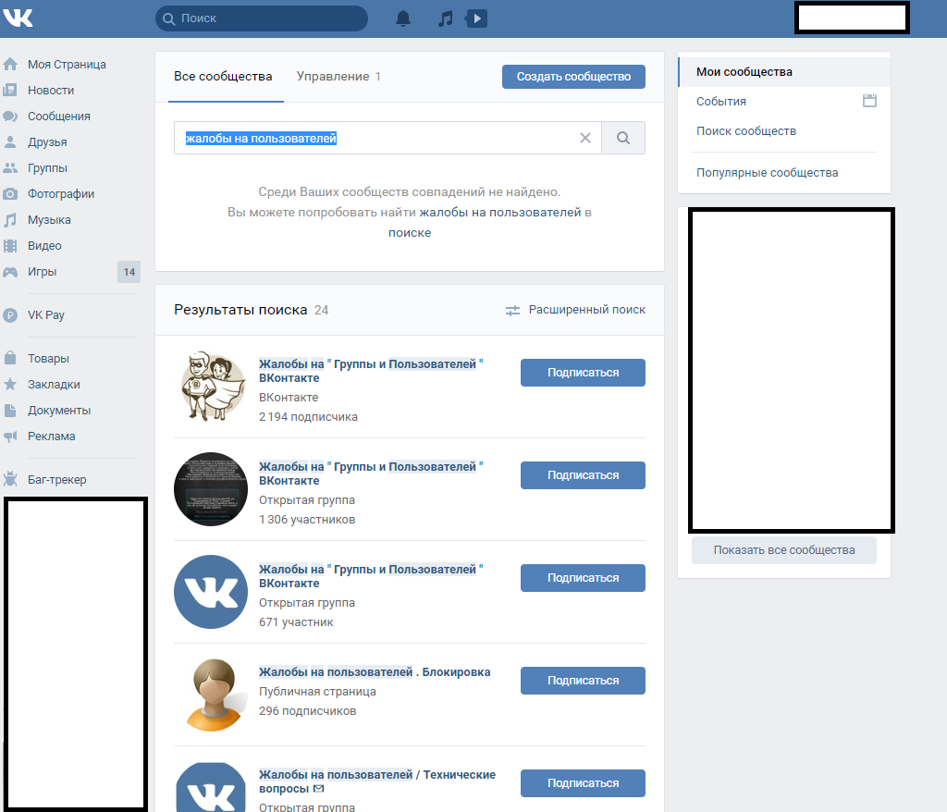The width and height of the screenshot is (947, 812).
Task: Click the gamepad icon beside Игры
Action: 10,272
